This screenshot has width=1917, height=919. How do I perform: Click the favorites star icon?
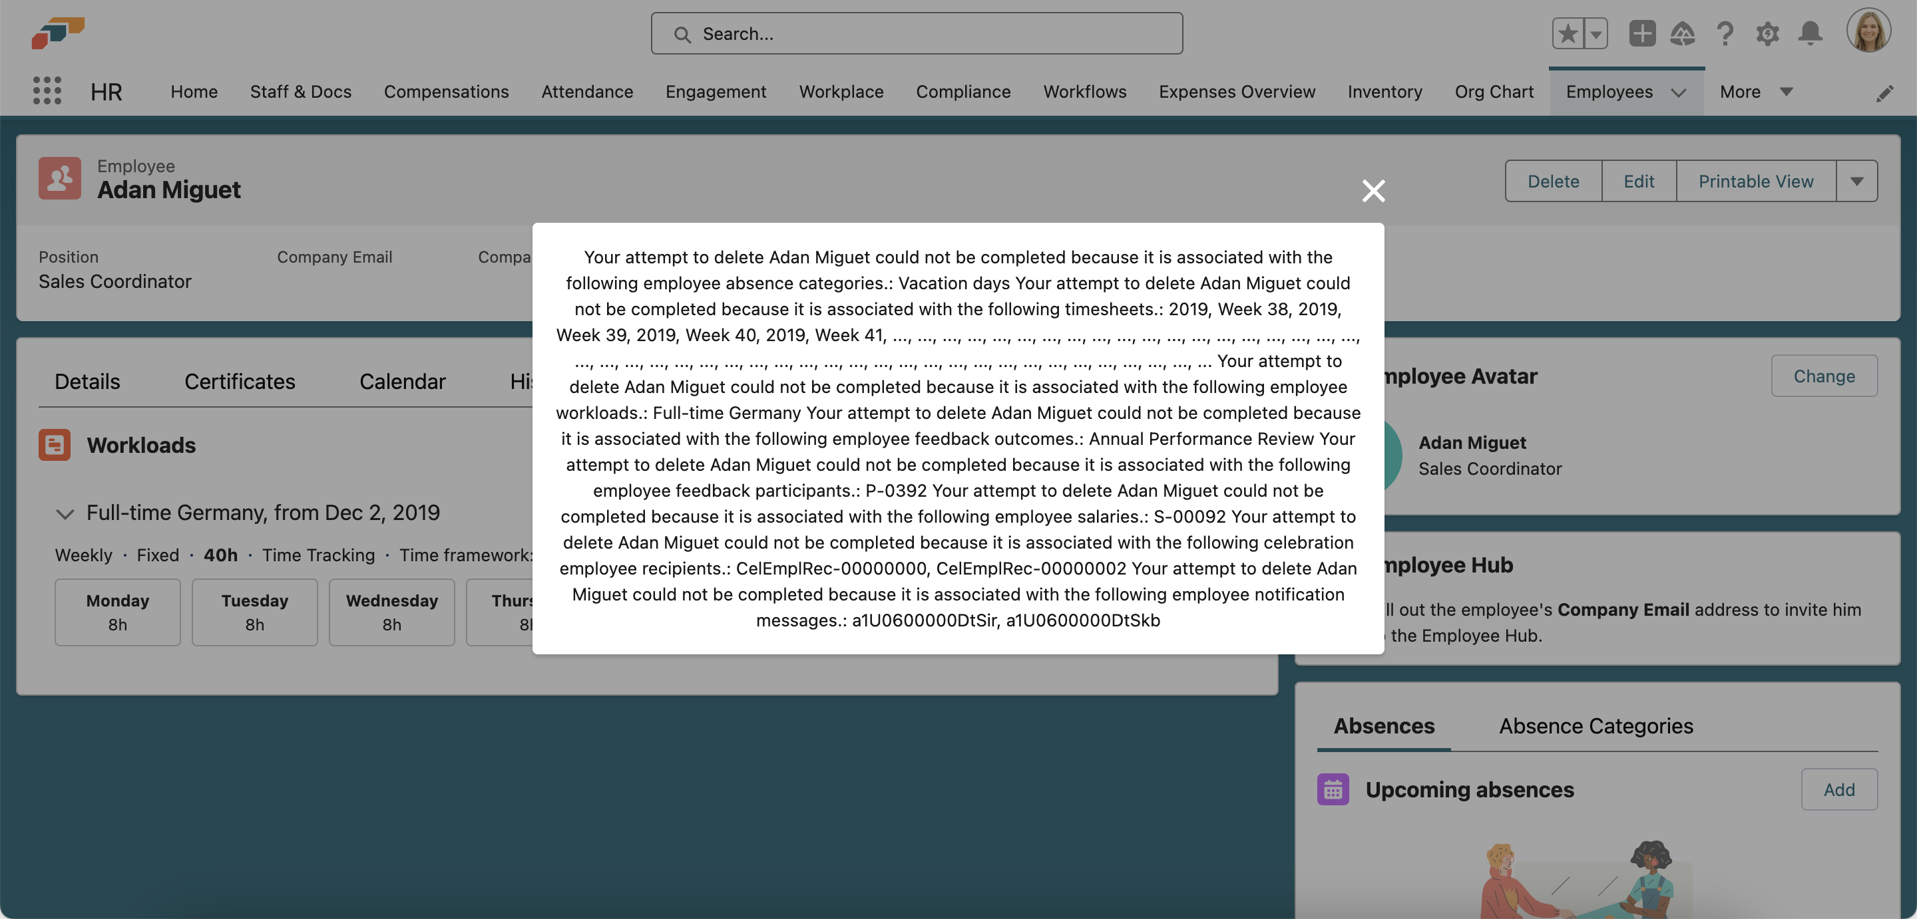tap(1568, 33)
